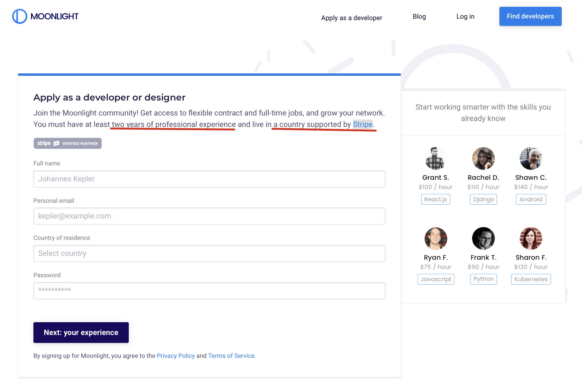The height and width of the screenshot is (384, 582).
Task: Open the Privacy Policy link
Action: (x=175, y=356)
